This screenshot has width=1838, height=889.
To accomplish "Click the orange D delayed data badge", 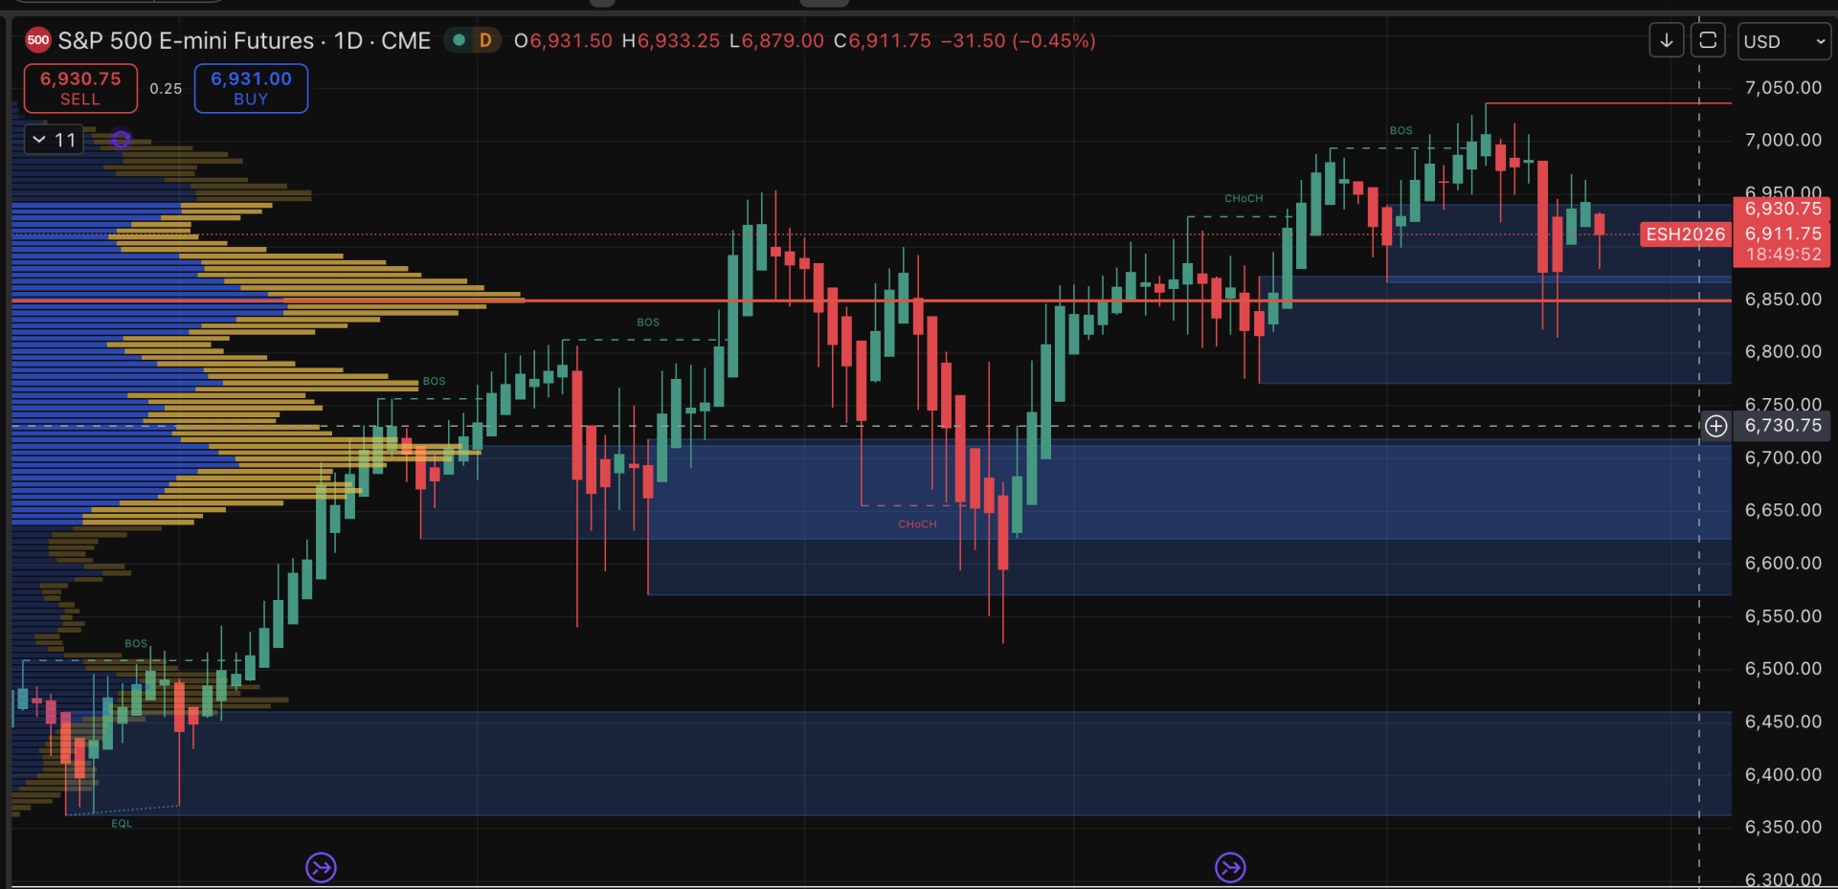I will coord(485,40).
